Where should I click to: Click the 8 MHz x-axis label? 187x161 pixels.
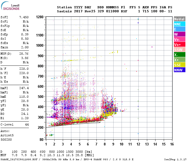[x=105, y=144]
